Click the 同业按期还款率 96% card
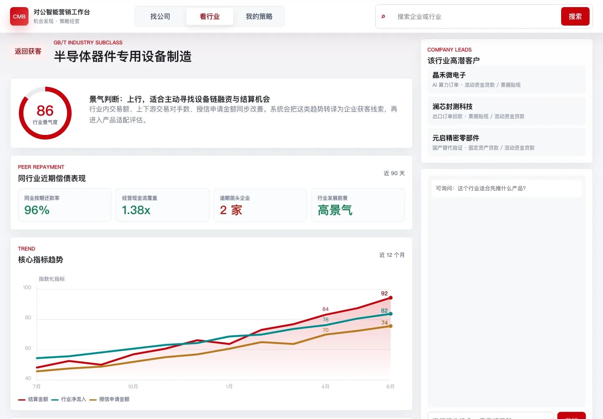This screenshot has height=419, width=603. tap(64, 205)
